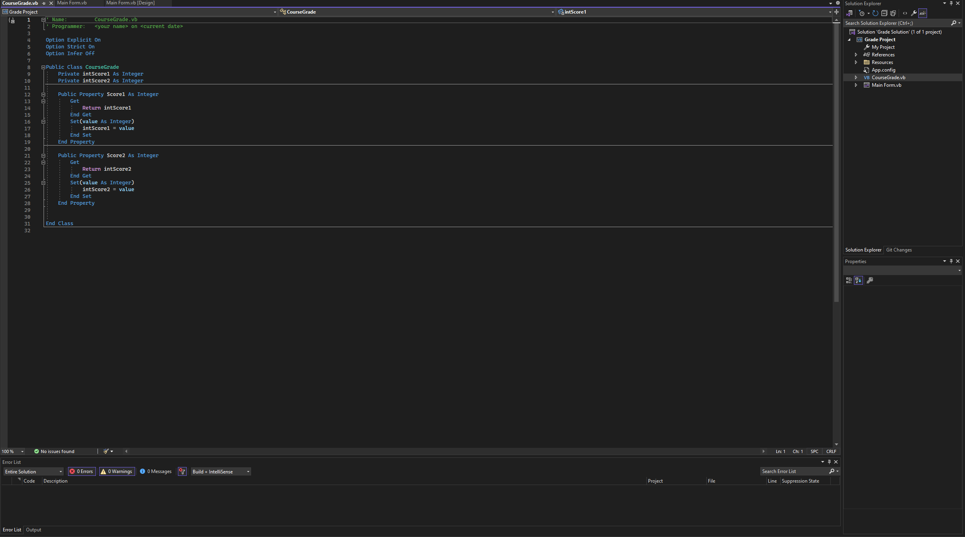Toggle the 0 Errors filter
965x537 pixels.
[x=82, y=471]
